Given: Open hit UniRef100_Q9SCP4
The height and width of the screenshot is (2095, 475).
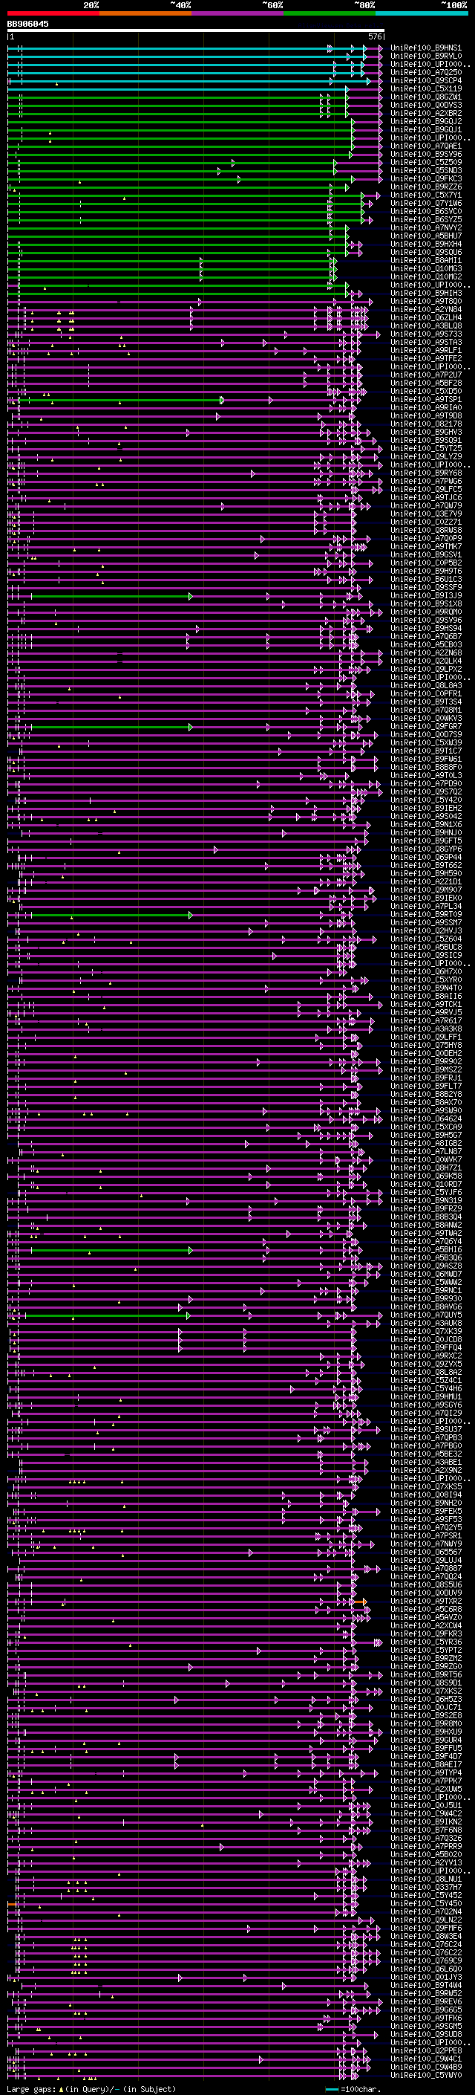Looking at the screenshot, I should pyautogui.click(x=426, y=80).
